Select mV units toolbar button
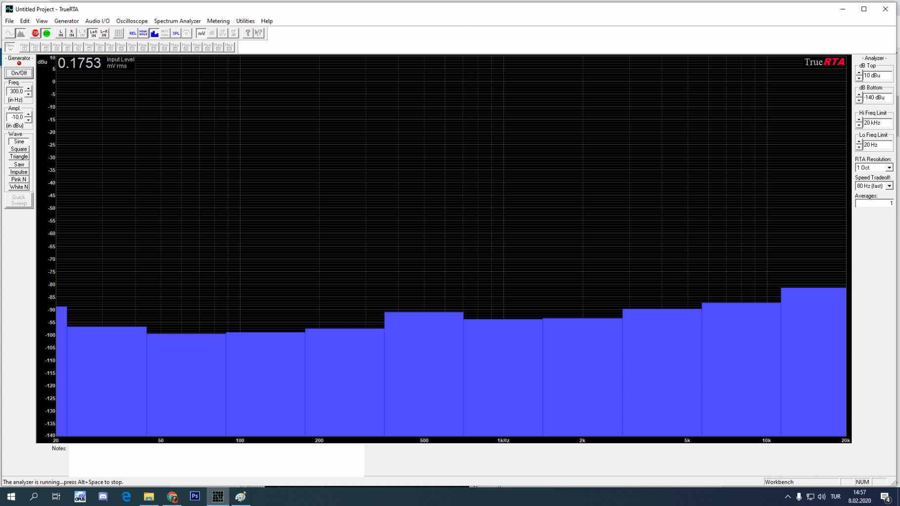This screenshot has height=506, width=900. click(201, 33)
